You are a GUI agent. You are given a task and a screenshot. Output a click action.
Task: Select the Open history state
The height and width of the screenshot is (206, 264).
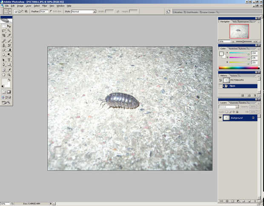pyautogui.click(x=240, y=86)
